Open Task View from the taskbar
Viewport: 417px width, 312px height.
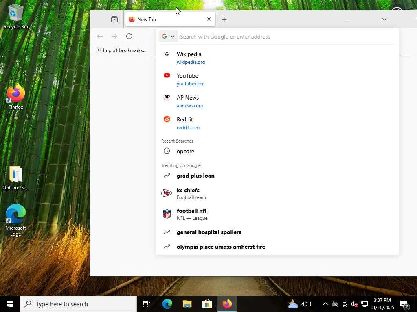(147, 304)
